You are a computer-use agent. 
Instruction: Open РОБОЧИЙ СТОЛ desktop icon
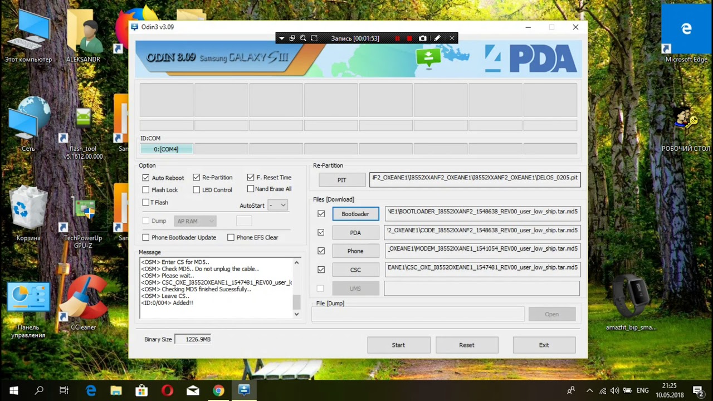(686, 128)
